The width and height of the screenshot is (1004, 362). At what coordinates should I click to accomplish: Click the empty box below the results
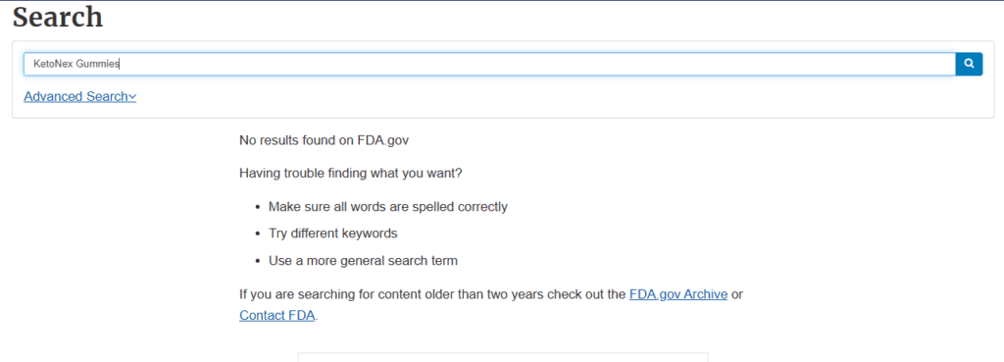tap(503, 357)
